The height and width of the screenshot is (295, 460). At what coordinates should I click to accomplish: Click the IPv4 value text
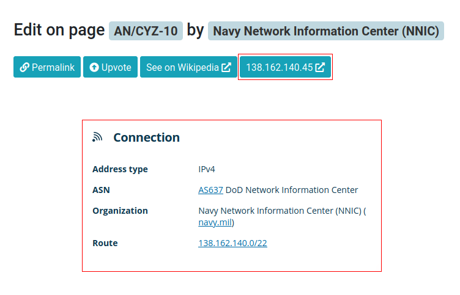(x=207, y=169)
